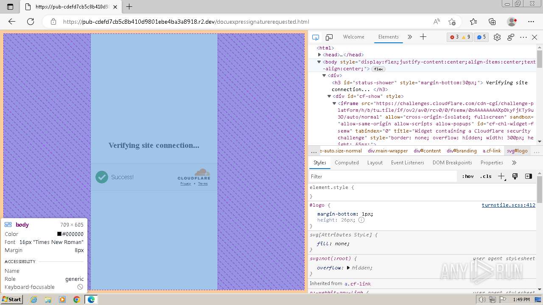Activate the inspect element picker tool

coord(315,37)
